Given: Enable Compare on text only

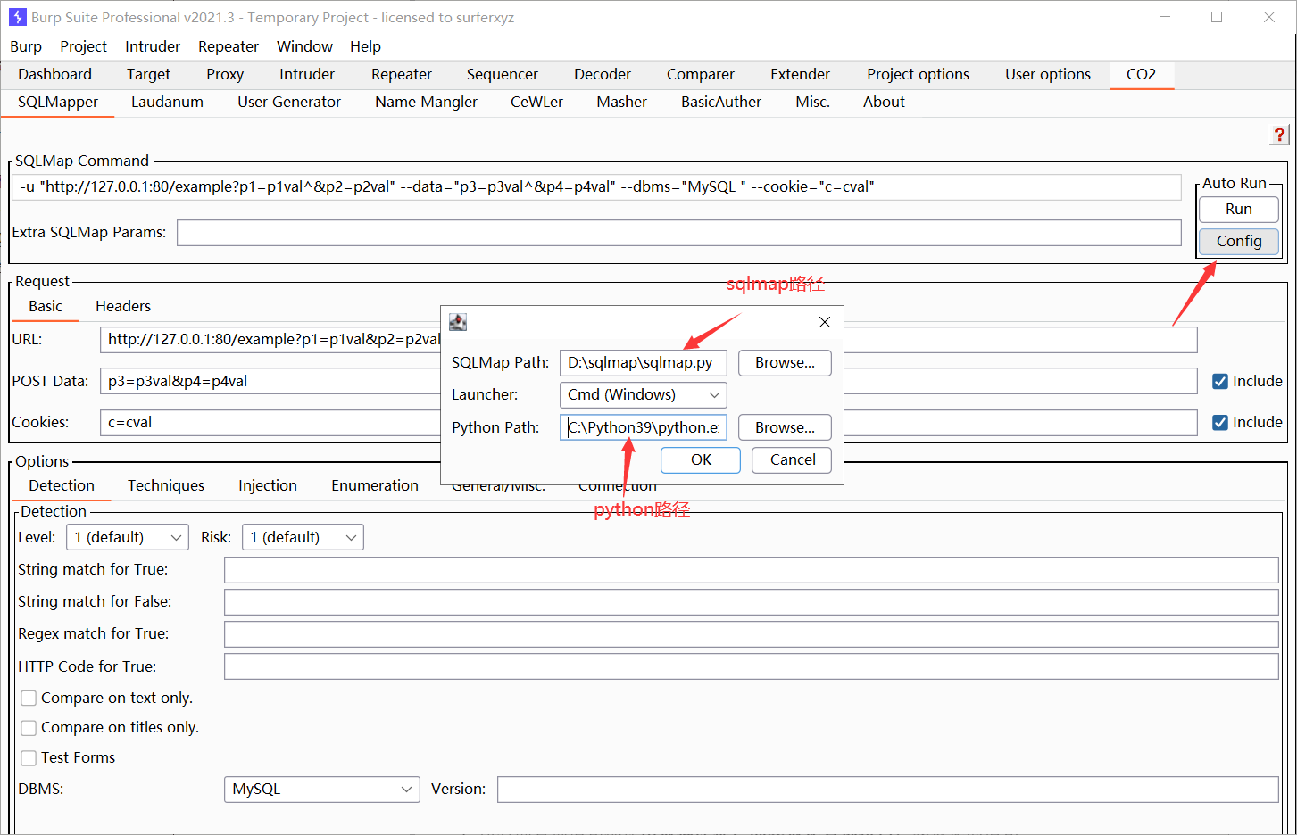Looking at the screenshot, I should coord(29,698).
